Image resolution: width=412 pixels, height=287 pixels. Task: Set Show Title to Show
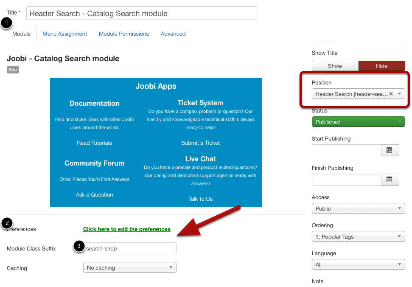[335, 66]
